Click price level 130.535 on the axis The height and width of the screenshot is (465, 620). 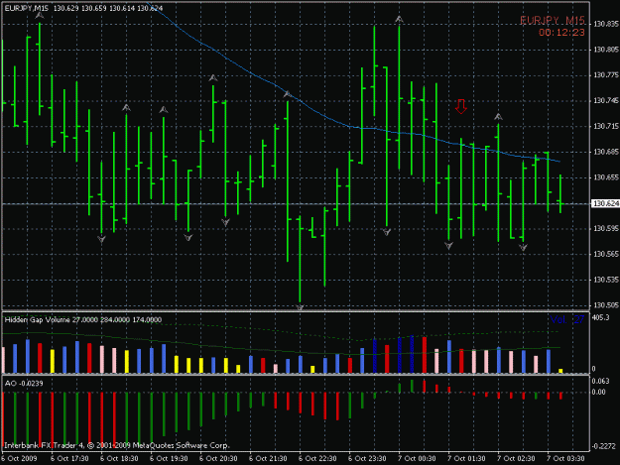(x=605, y=280)
